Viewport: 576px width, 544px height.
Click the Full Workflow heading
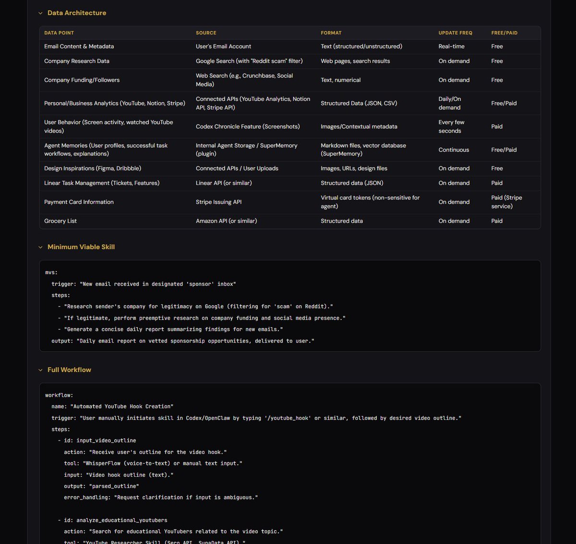pos(69,370)
